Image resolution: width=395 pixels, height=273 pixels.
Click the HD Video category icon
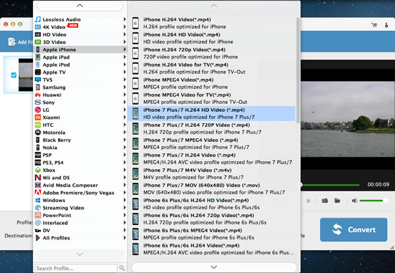pos(38,34)
